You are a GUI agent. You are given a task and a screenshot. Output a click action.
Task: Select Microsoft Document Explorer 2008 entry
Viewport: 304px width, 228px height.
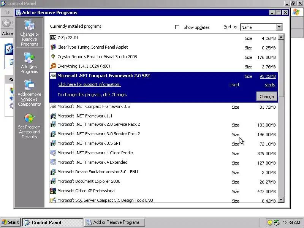164,182
